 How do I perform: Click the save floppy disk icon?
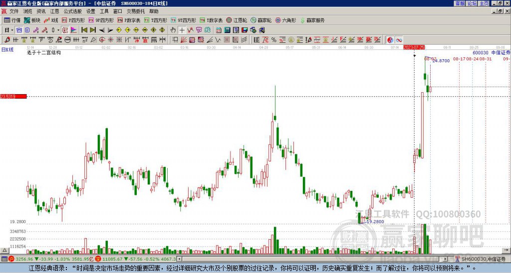(x=245, y=30)
